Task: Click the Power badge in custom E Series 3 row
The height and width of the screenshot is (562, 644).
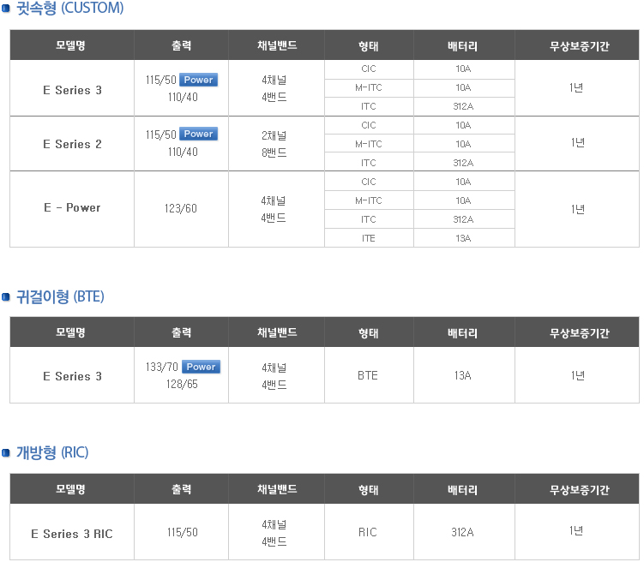Action: pos(198,80)
